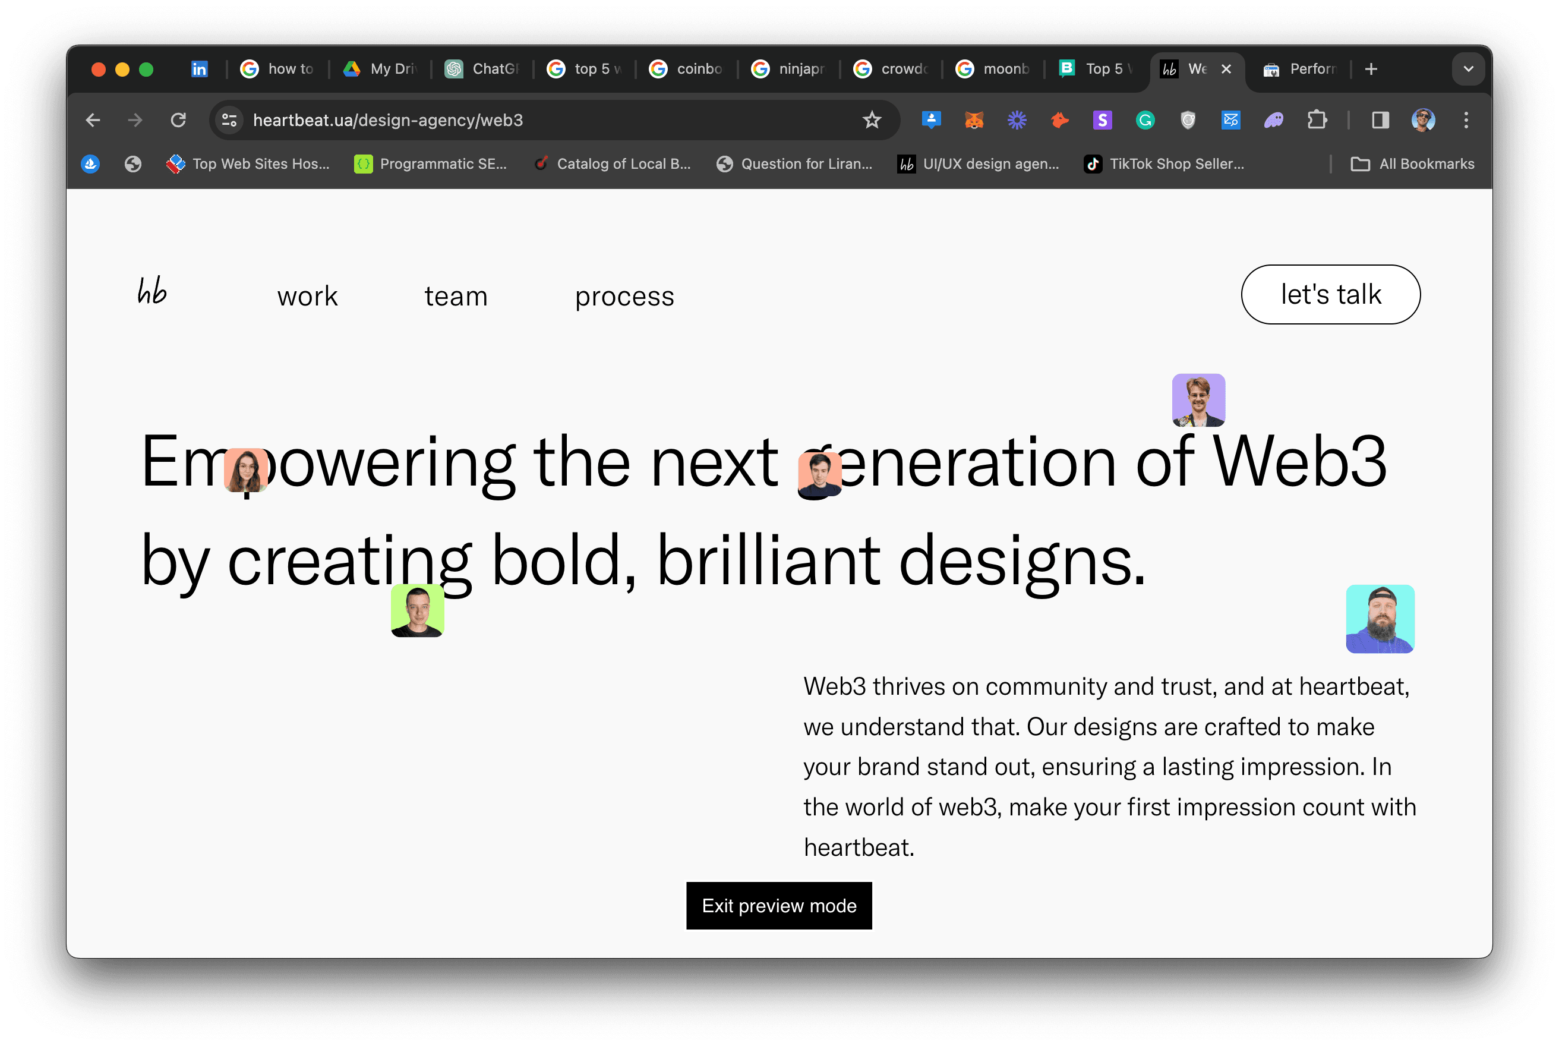The image size is (1559, 1046).
Task: Open the purple Phantom ghost extension
Action: [1274, 120]
